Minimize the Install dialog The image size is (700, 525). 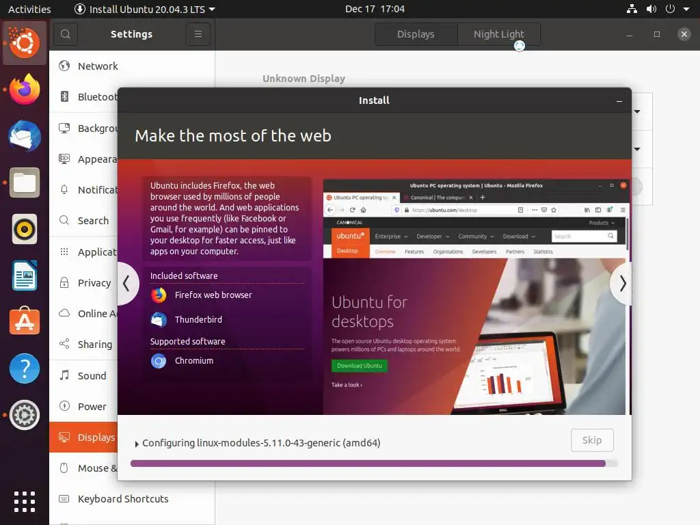coord(619,101)
